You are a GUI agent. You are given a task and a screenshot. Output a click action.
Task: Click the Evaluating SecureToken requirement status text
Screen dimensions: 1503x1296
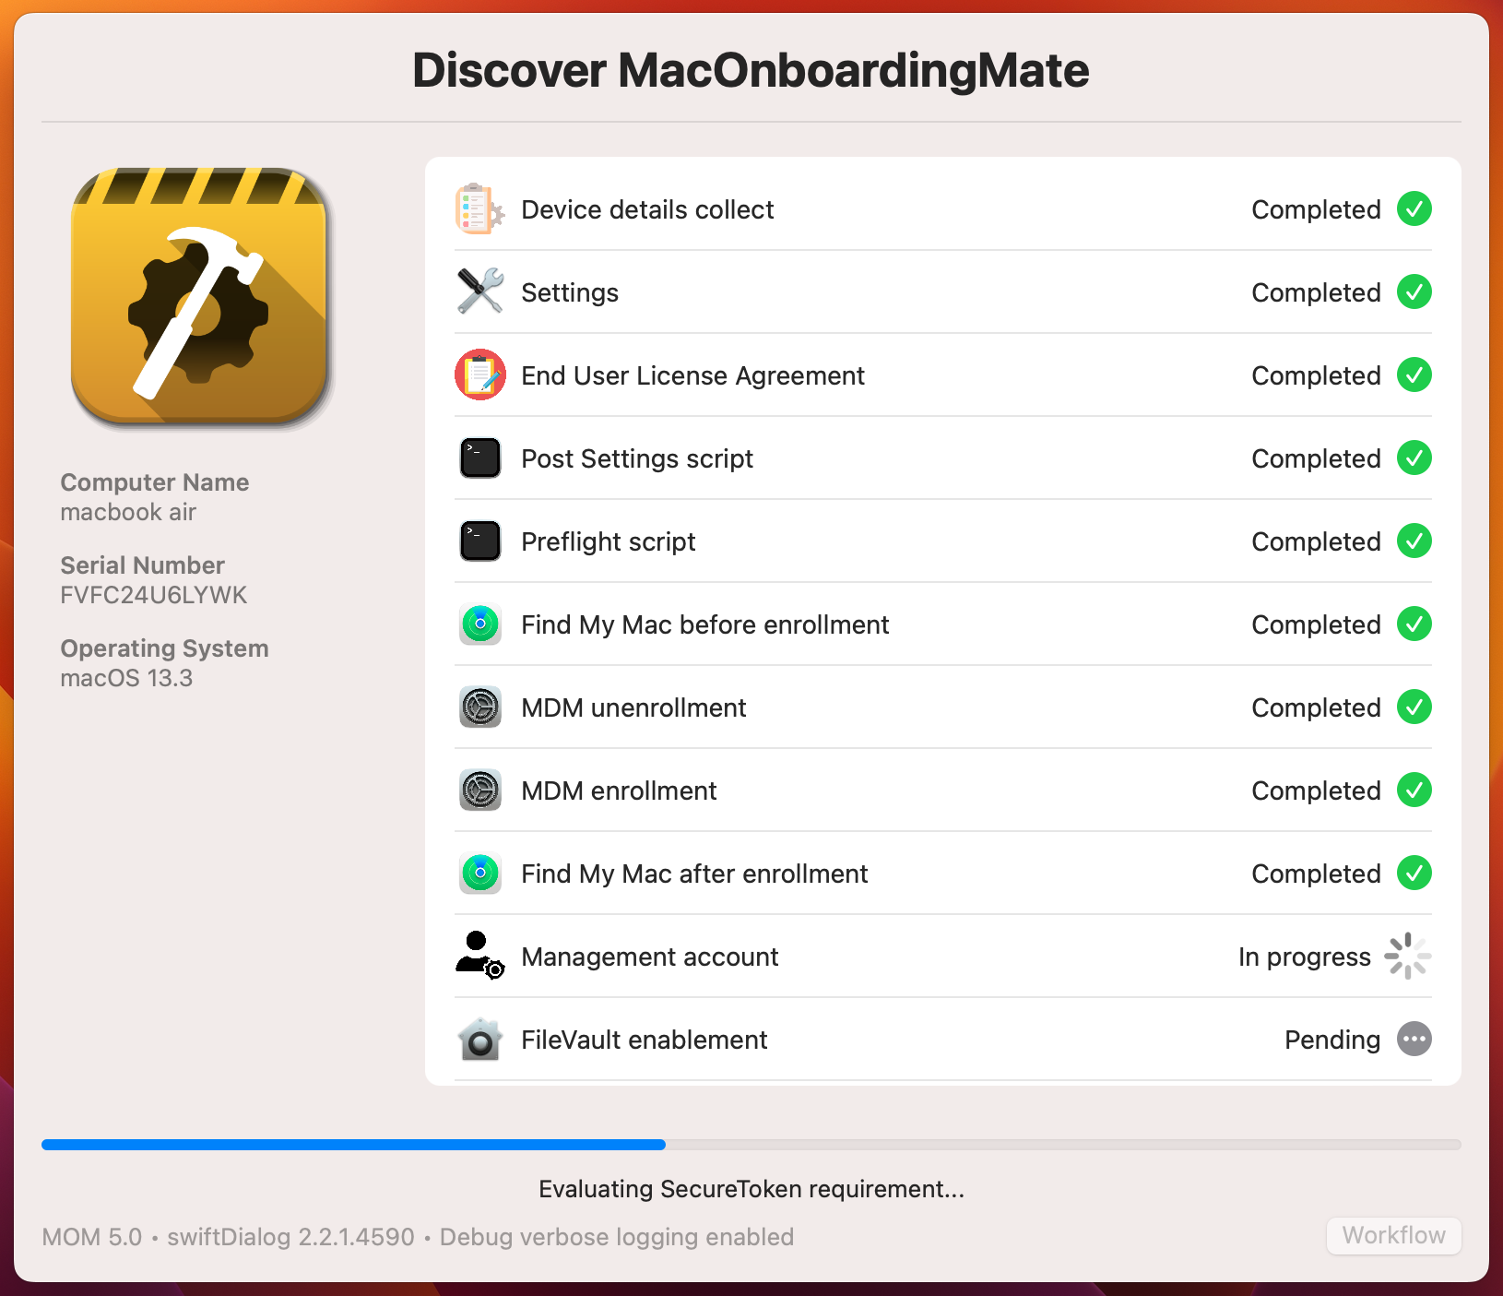(751, 1189)
